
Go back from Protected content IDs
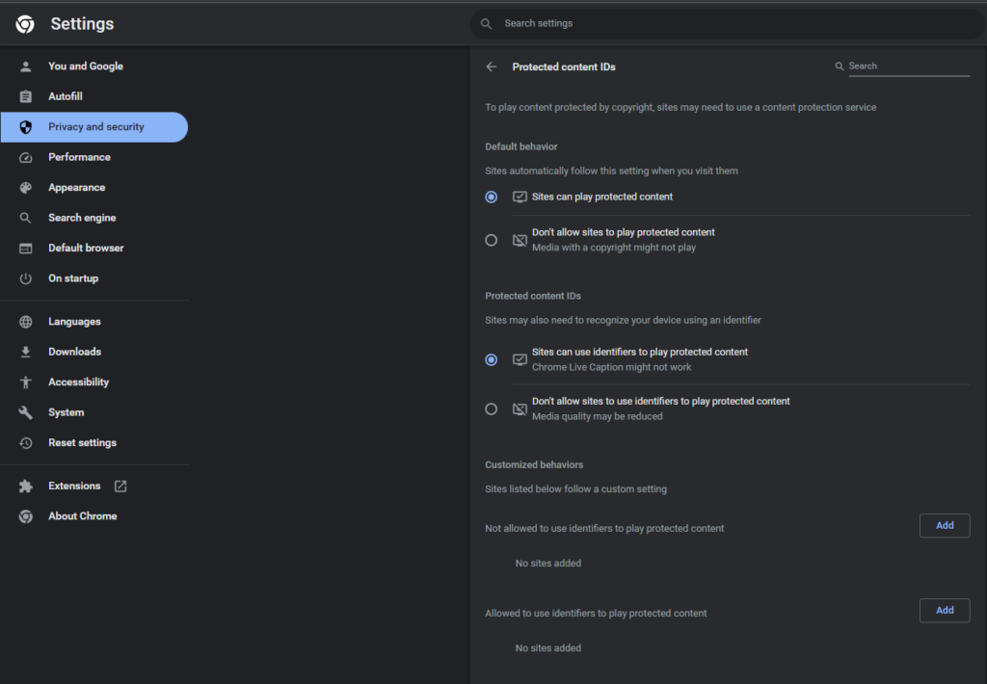coord(492,66)
